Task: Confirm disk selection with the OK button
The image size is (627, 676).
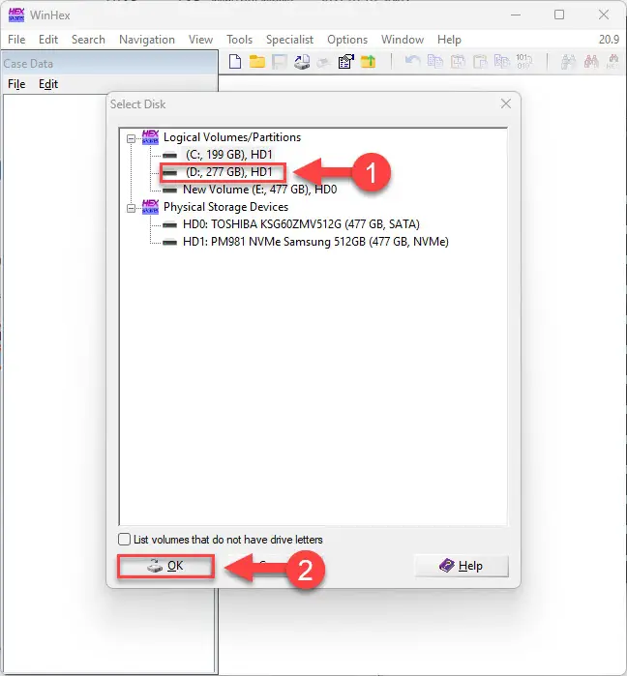Action: [x=165, y=566]
